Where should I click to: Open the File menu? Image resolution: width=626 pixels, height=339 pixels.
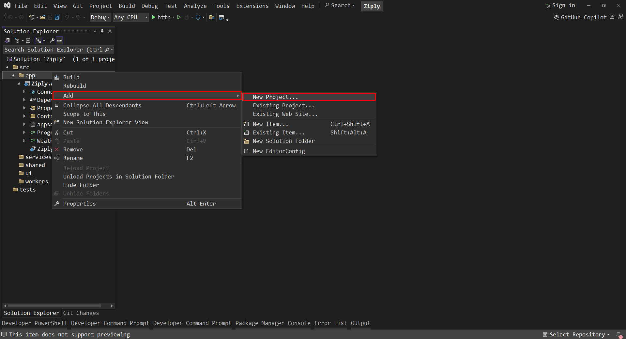pyautogui.click(x=21, y=6)
